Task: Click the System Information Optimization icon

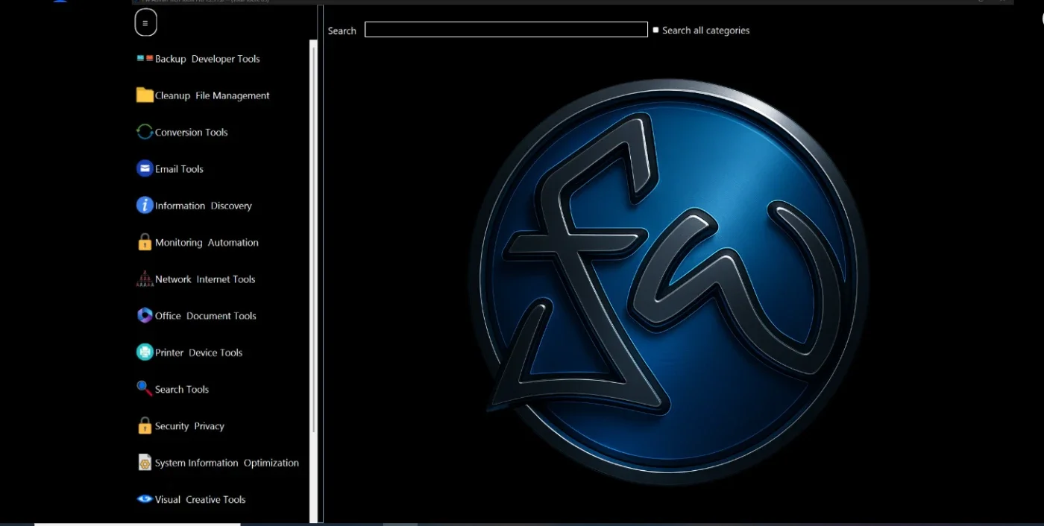Action: [145, 463]
